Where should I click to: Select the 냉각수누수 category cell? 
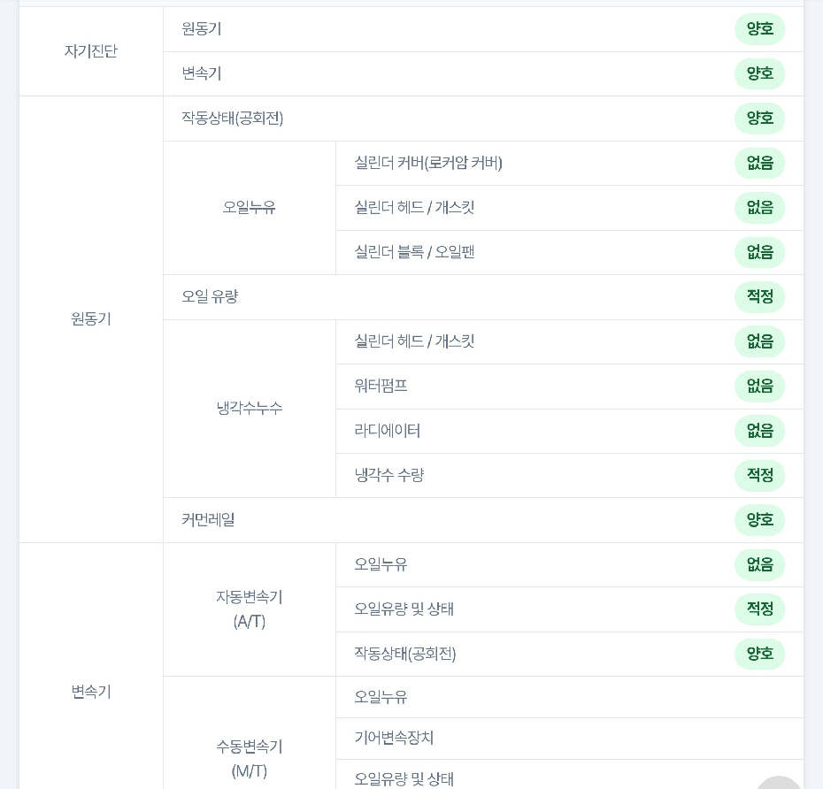pyautogui.click(x=250, y=409)
